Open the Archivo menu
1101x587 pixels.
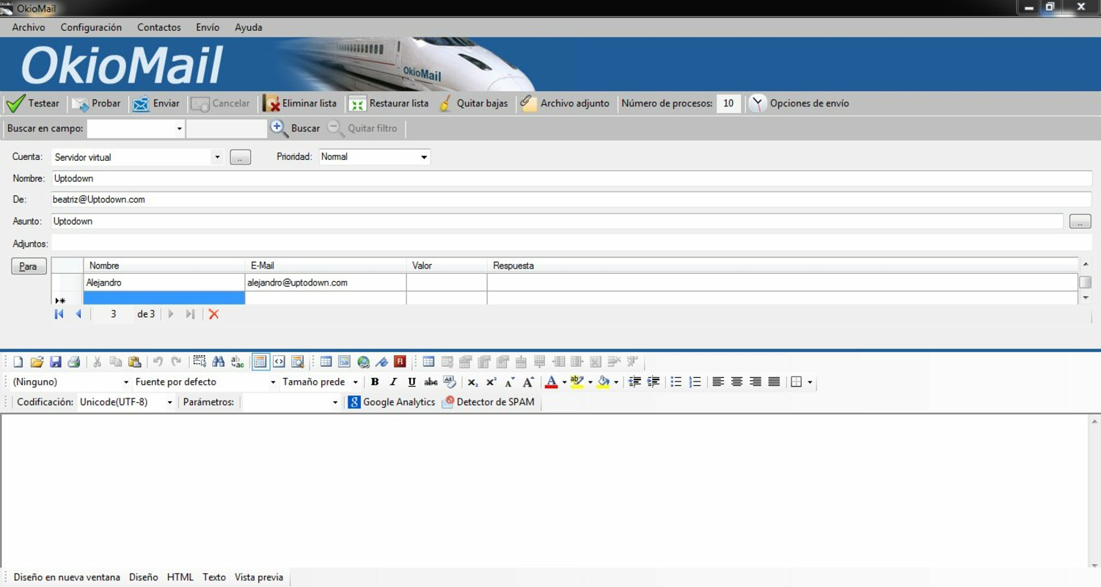[x=29, y=27]
